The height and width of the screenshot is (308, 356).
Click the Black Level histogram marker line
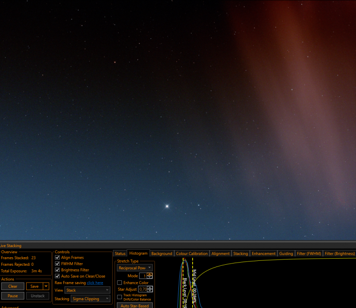pos(183,283)
